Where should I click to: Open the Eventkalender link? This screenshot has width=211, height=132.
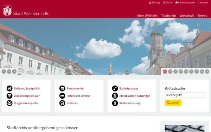pos(76,88)
